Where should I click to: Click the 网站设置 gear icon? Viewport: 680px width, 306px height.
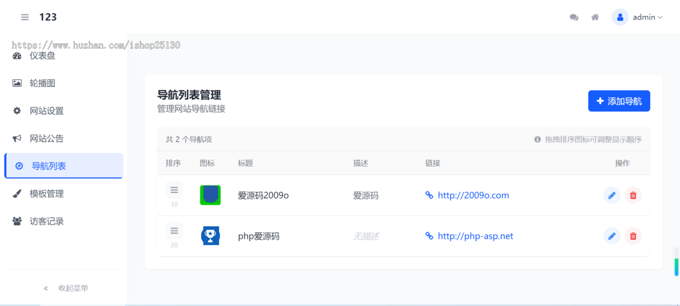click(17, 110)
